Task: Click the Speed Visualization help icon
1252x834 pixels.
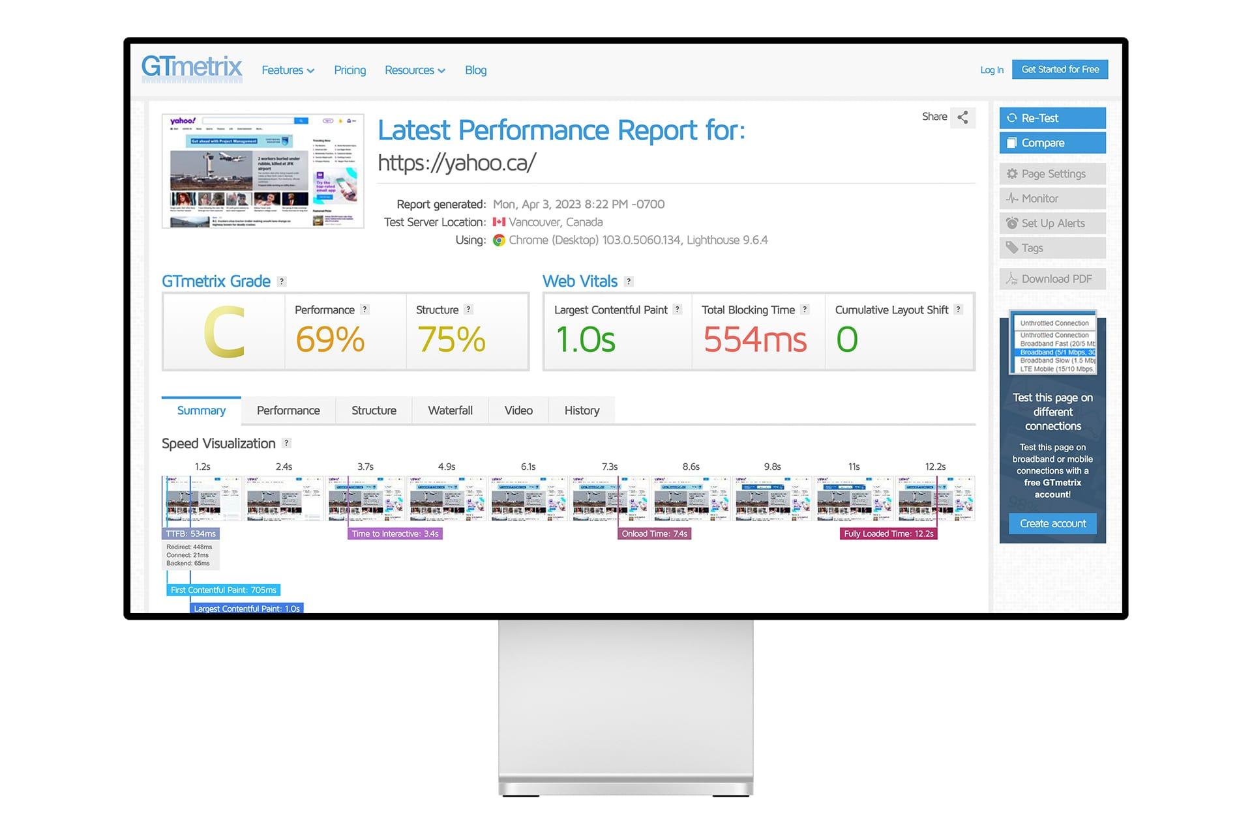Action: pyautogui.click(x=286, y=443)
